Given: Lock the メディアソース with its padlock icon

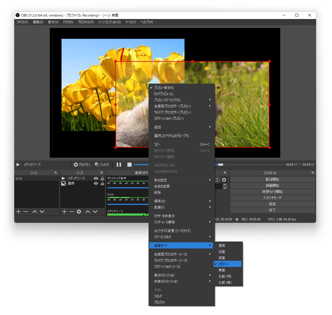Looking at the screenshot, I should (102, 178).
